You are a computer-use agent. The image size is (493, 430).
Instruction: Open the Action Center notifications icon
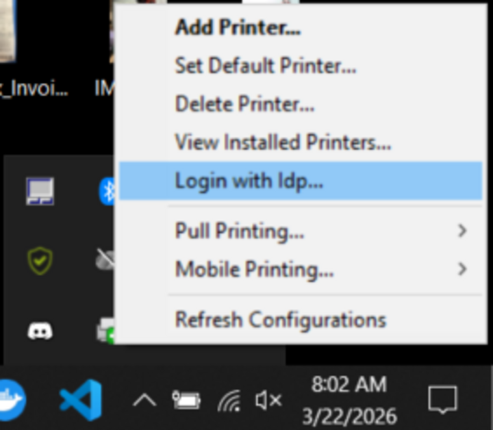coord(442,400)
